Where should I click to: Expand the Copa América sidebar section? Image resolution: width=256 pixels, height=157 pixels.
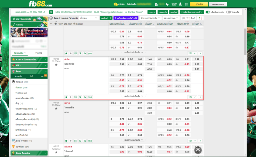point(29,153)
